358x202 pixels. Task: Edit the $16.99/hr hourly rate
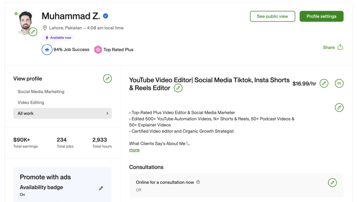coord(324,83)
